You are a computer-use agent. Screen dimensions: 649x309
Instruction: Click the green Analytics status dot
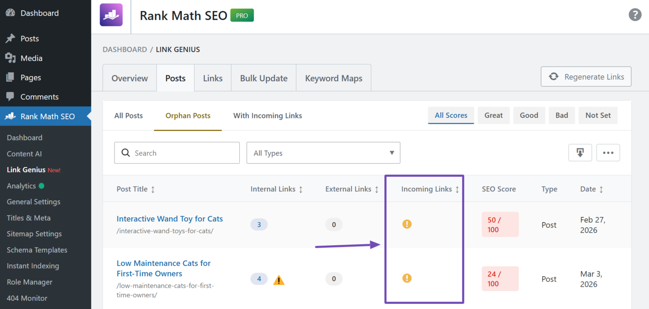pos(42,186)
